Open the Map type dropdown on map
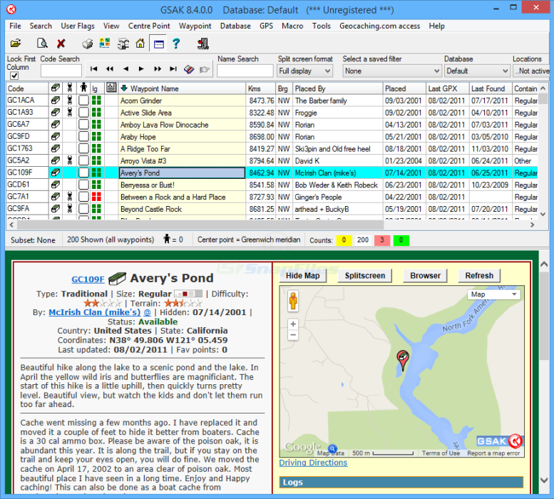Viewport: 554px width, 499px height. [x=493, y=294]
